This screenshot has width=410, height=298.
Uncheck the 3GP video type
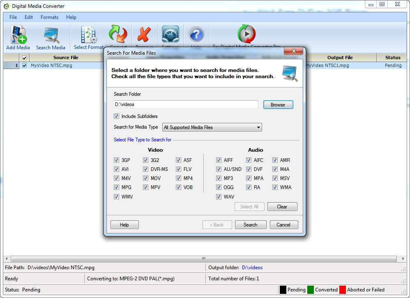pyautogui.click(x=116, y=160)
